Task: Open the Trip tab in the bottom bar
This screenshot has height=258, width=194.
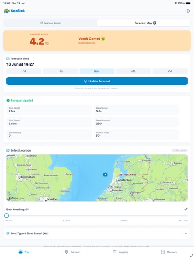Action: 24,252
